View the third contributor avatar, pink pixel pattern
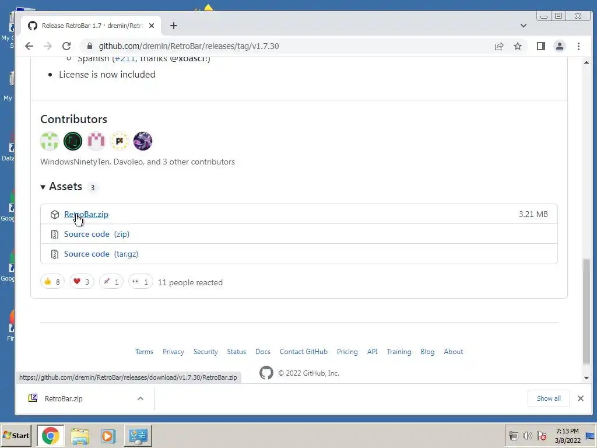597x448 pixels. point(96,141)
